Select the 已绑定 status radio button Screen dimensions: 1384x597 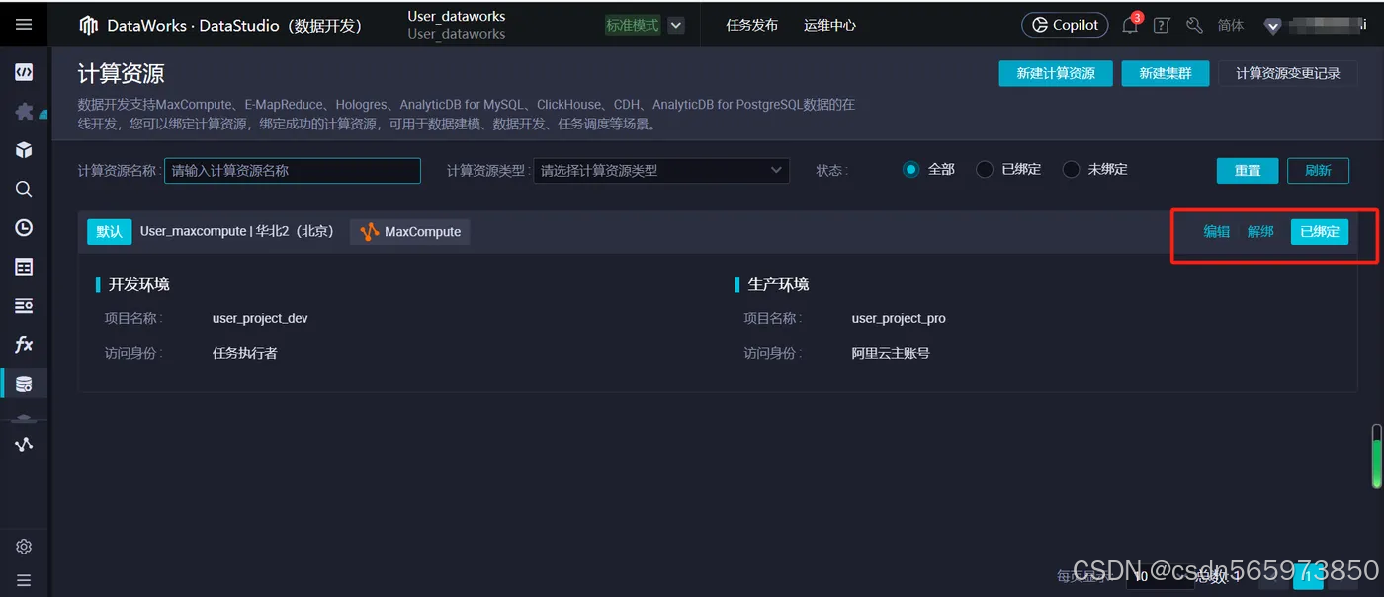[984, 170]
